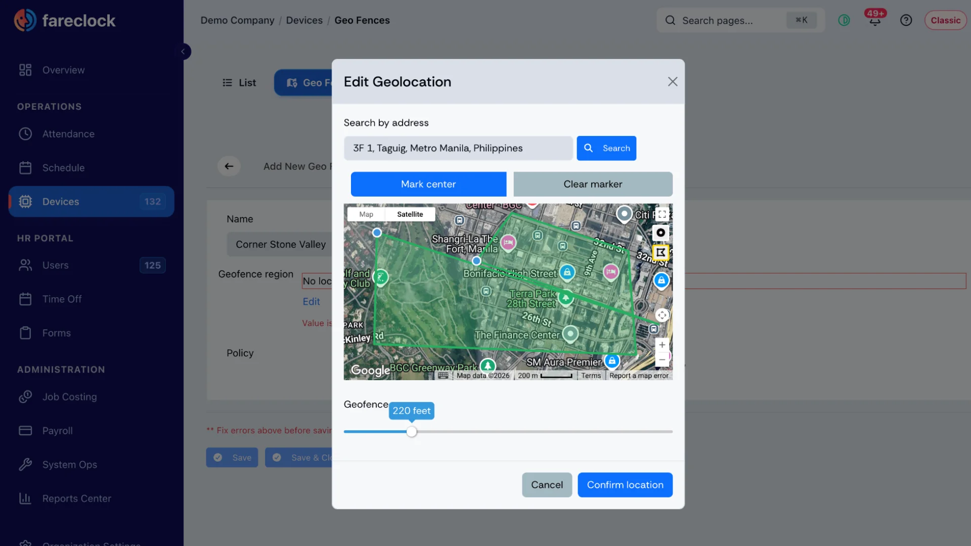Select the circle drawing tool on map
This screenshot has width=971, height=546.
point(660,233)
